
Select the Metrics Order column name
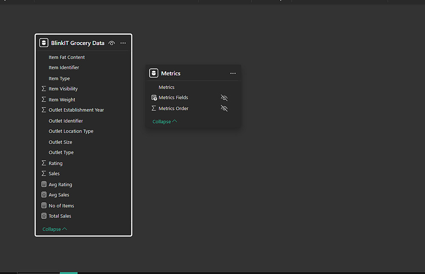click(x=173, y=108)
